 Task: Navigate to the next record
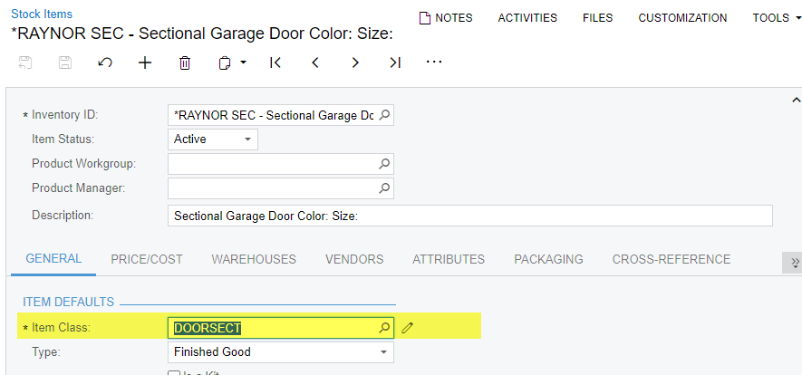click(x=355, y=62)
